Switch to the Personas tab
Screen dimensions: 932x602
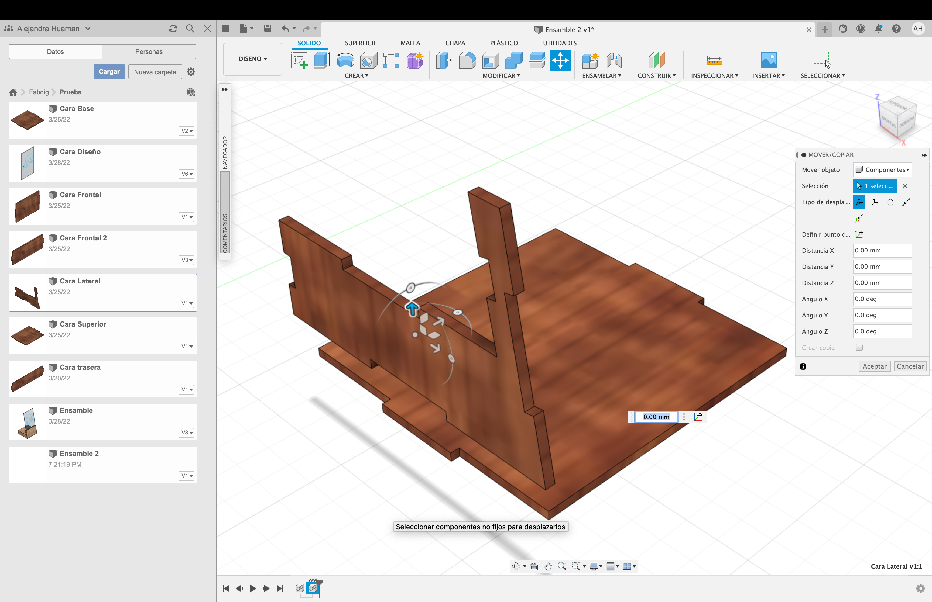(149, 51)
